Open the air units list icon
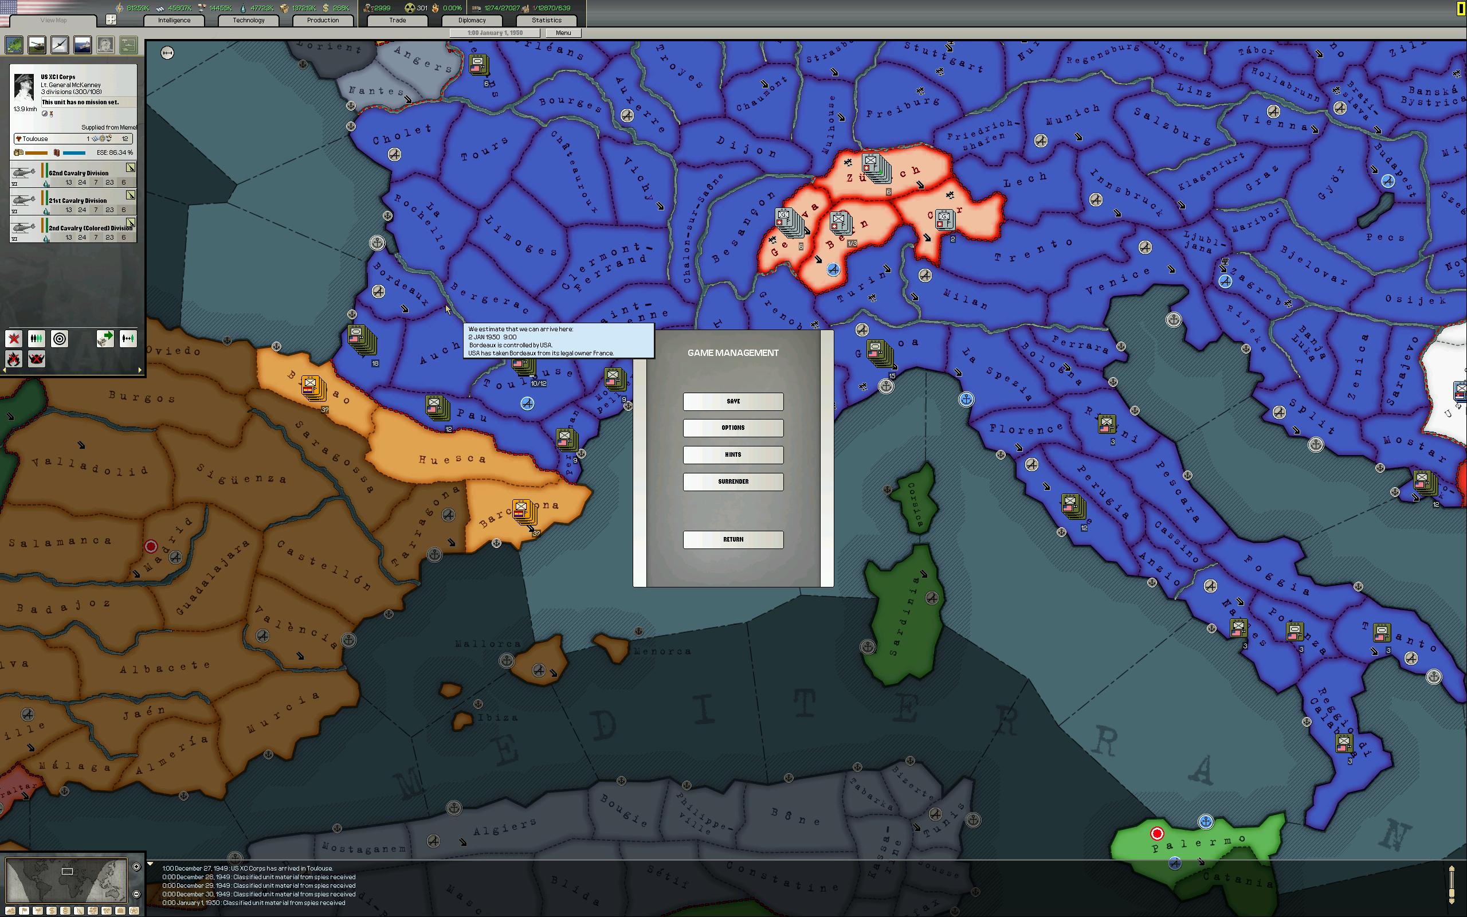 click(60, 44)
